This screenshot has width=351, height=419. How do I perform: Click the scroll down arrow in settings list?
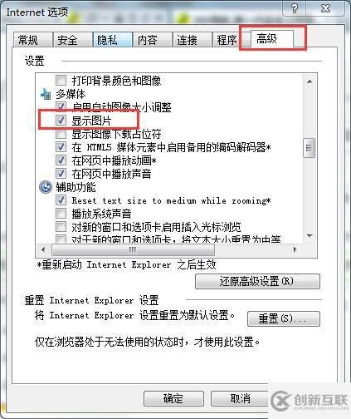[x=310, y=236]
